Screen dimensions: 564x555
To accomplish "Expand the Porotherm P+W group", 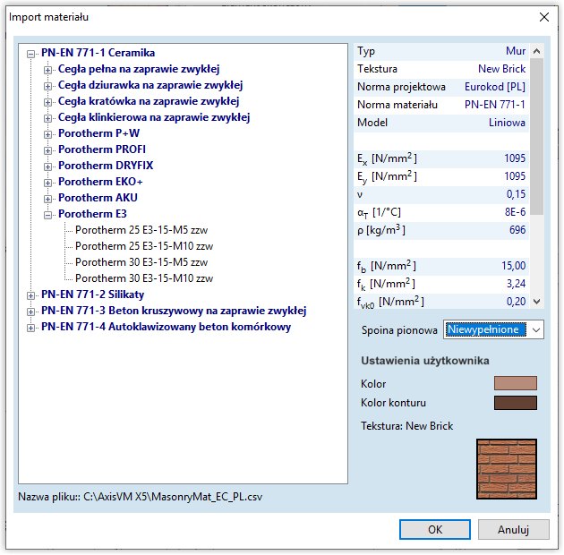I will [x=48, y=134].
